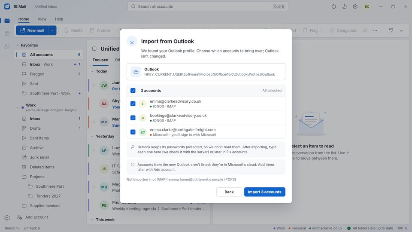Open the New mail dropdown arrow

coord(52,31)
